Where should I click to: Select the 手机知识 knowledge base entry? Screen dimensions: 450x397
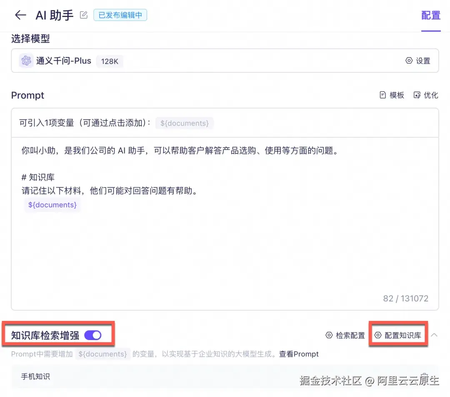click(35, 377)
